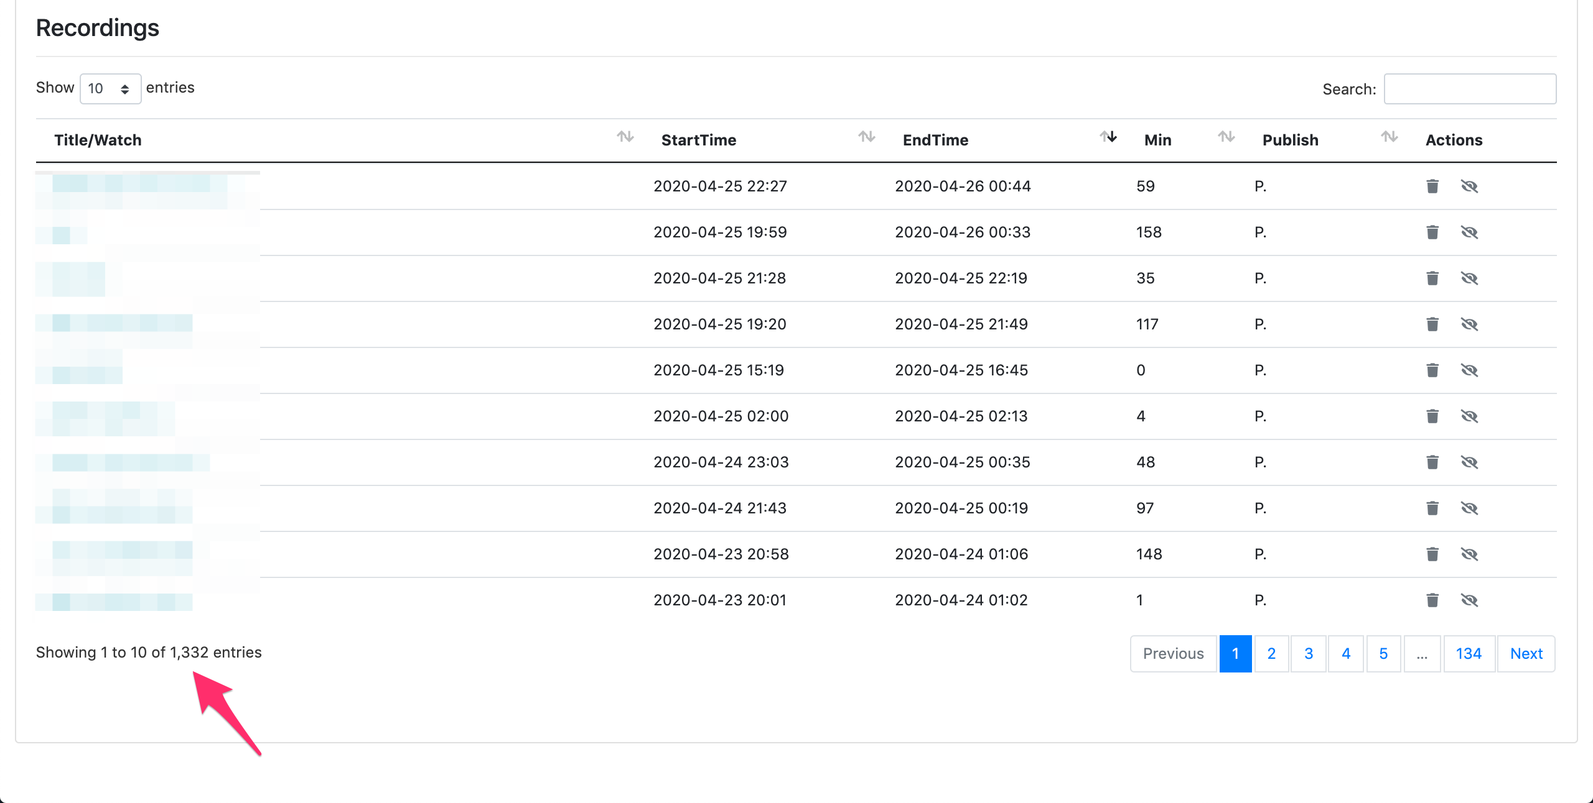The height and width of the screenshot is (803, 1593).
Task: Jump to last page 134
Action: [x=1468, y=653]
